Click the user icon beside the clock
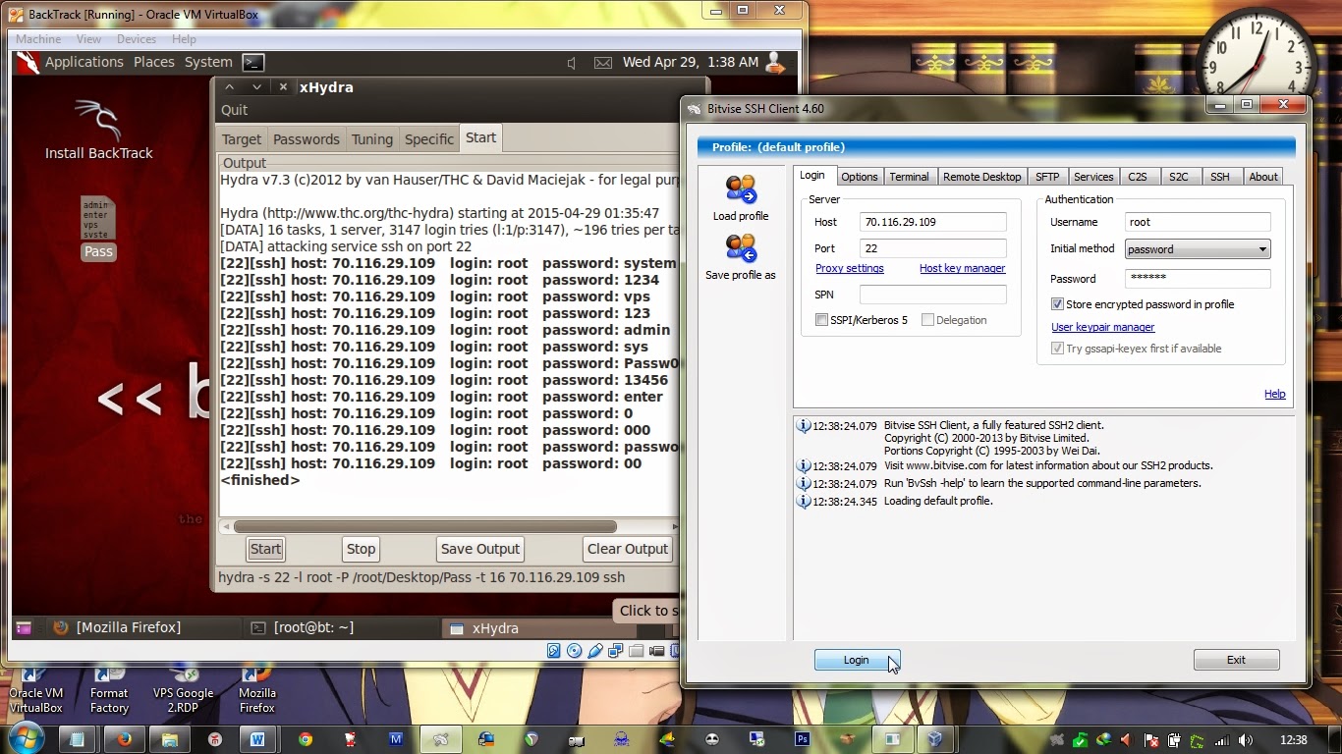Screen dimensions: 1342x754 (x=775, y=62)
